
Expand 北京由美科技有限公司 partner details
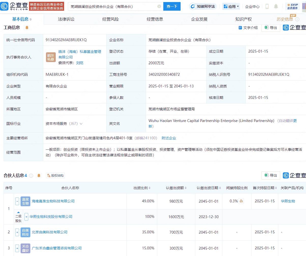(x=17, y=232)
